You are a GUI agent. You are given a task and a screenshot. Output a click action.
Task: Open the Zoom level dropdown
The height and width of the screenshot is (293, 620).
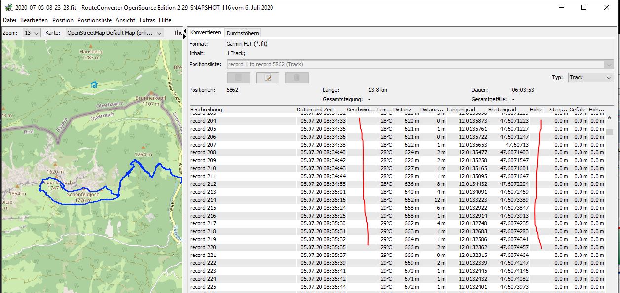click(x=32, y=33)
